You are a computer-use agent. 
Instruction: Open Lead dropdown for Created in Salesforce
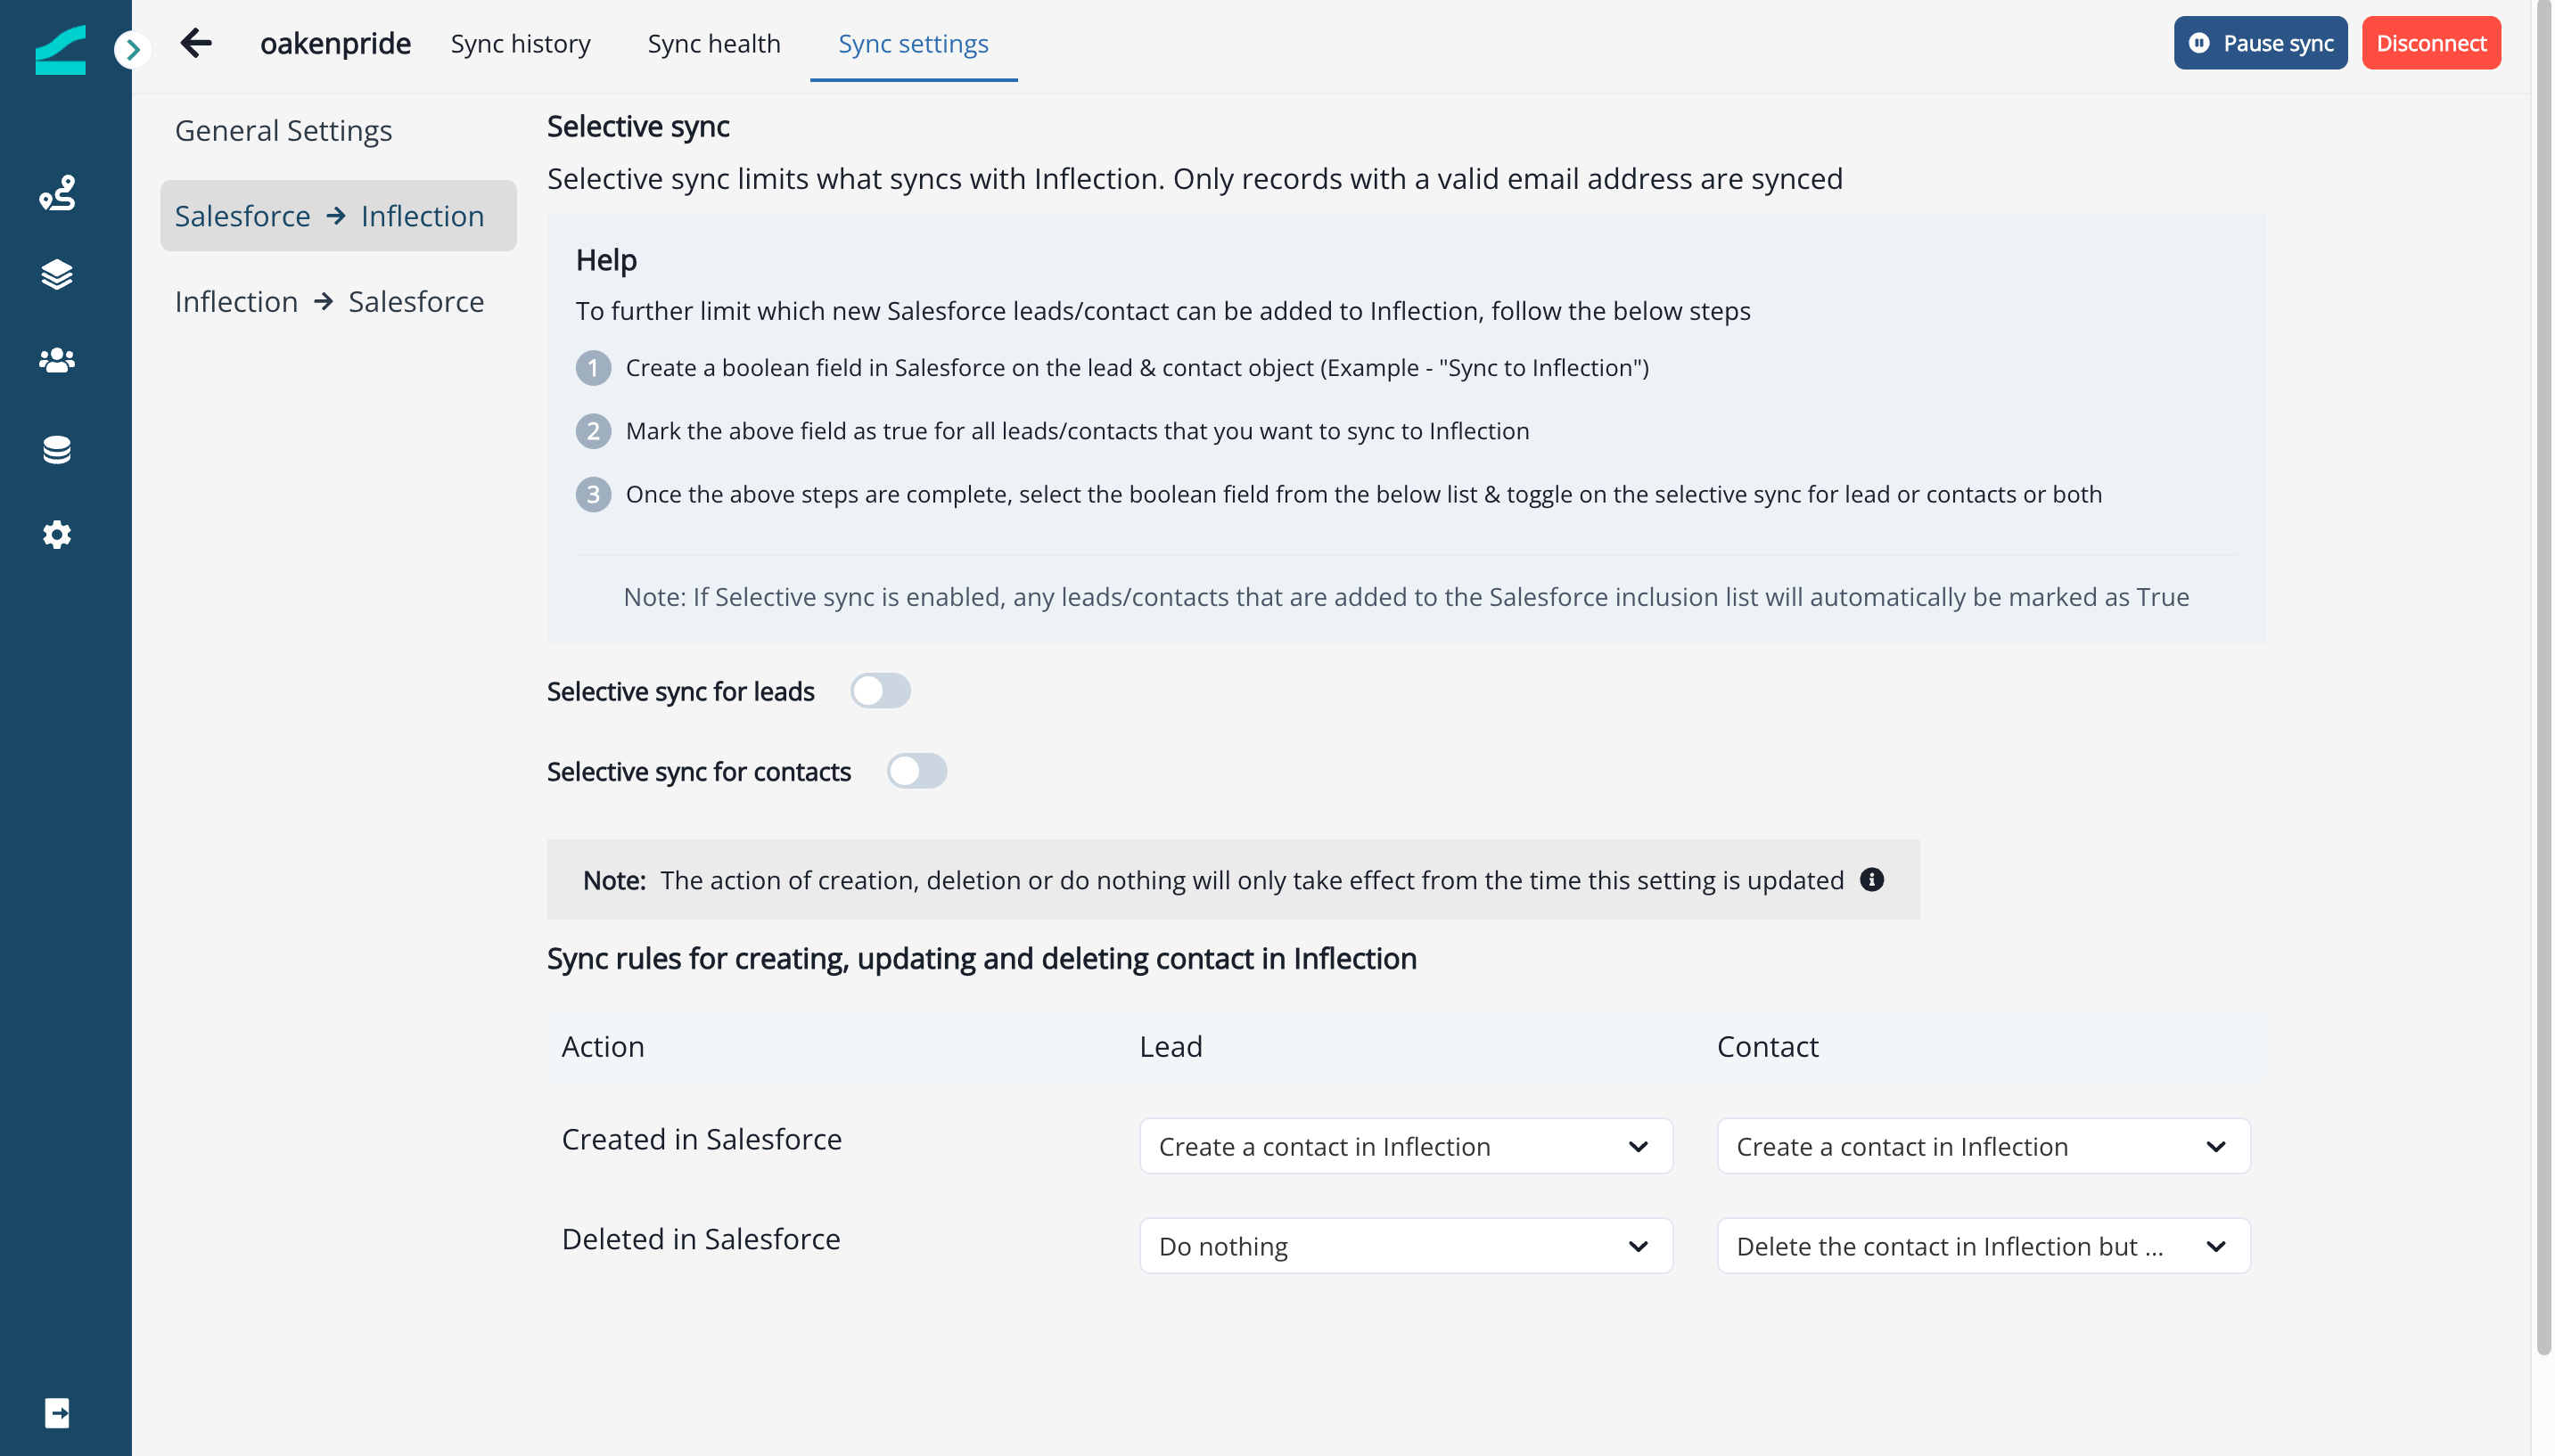1406,1146
